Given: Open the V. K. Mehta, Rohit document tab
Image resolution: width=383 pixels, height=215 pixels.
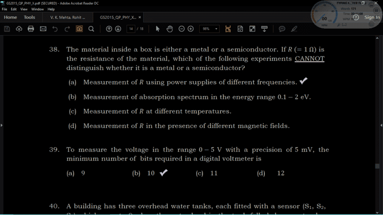Looking at the screenshot, I should [68, 17].
